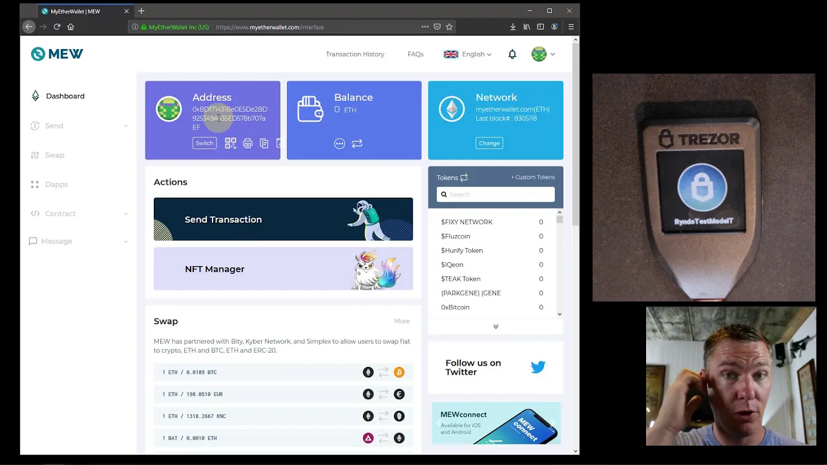Expand the Message sidebar menu
The height and width of the screenshot is (465, 827).
(78, 241)
